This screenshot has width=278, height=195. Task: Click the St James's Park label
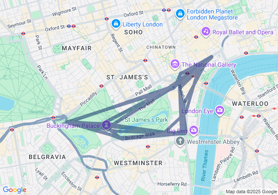[x=146, y=120]
